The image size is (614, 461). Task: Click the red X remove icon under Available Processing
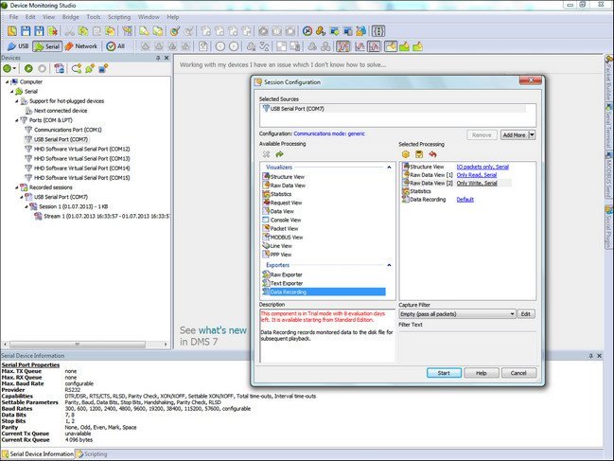(266, 154)
